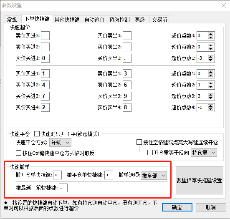Decrease 超价点数4 value showing -1
Viewport: 230px width, 219px height.
211,109
